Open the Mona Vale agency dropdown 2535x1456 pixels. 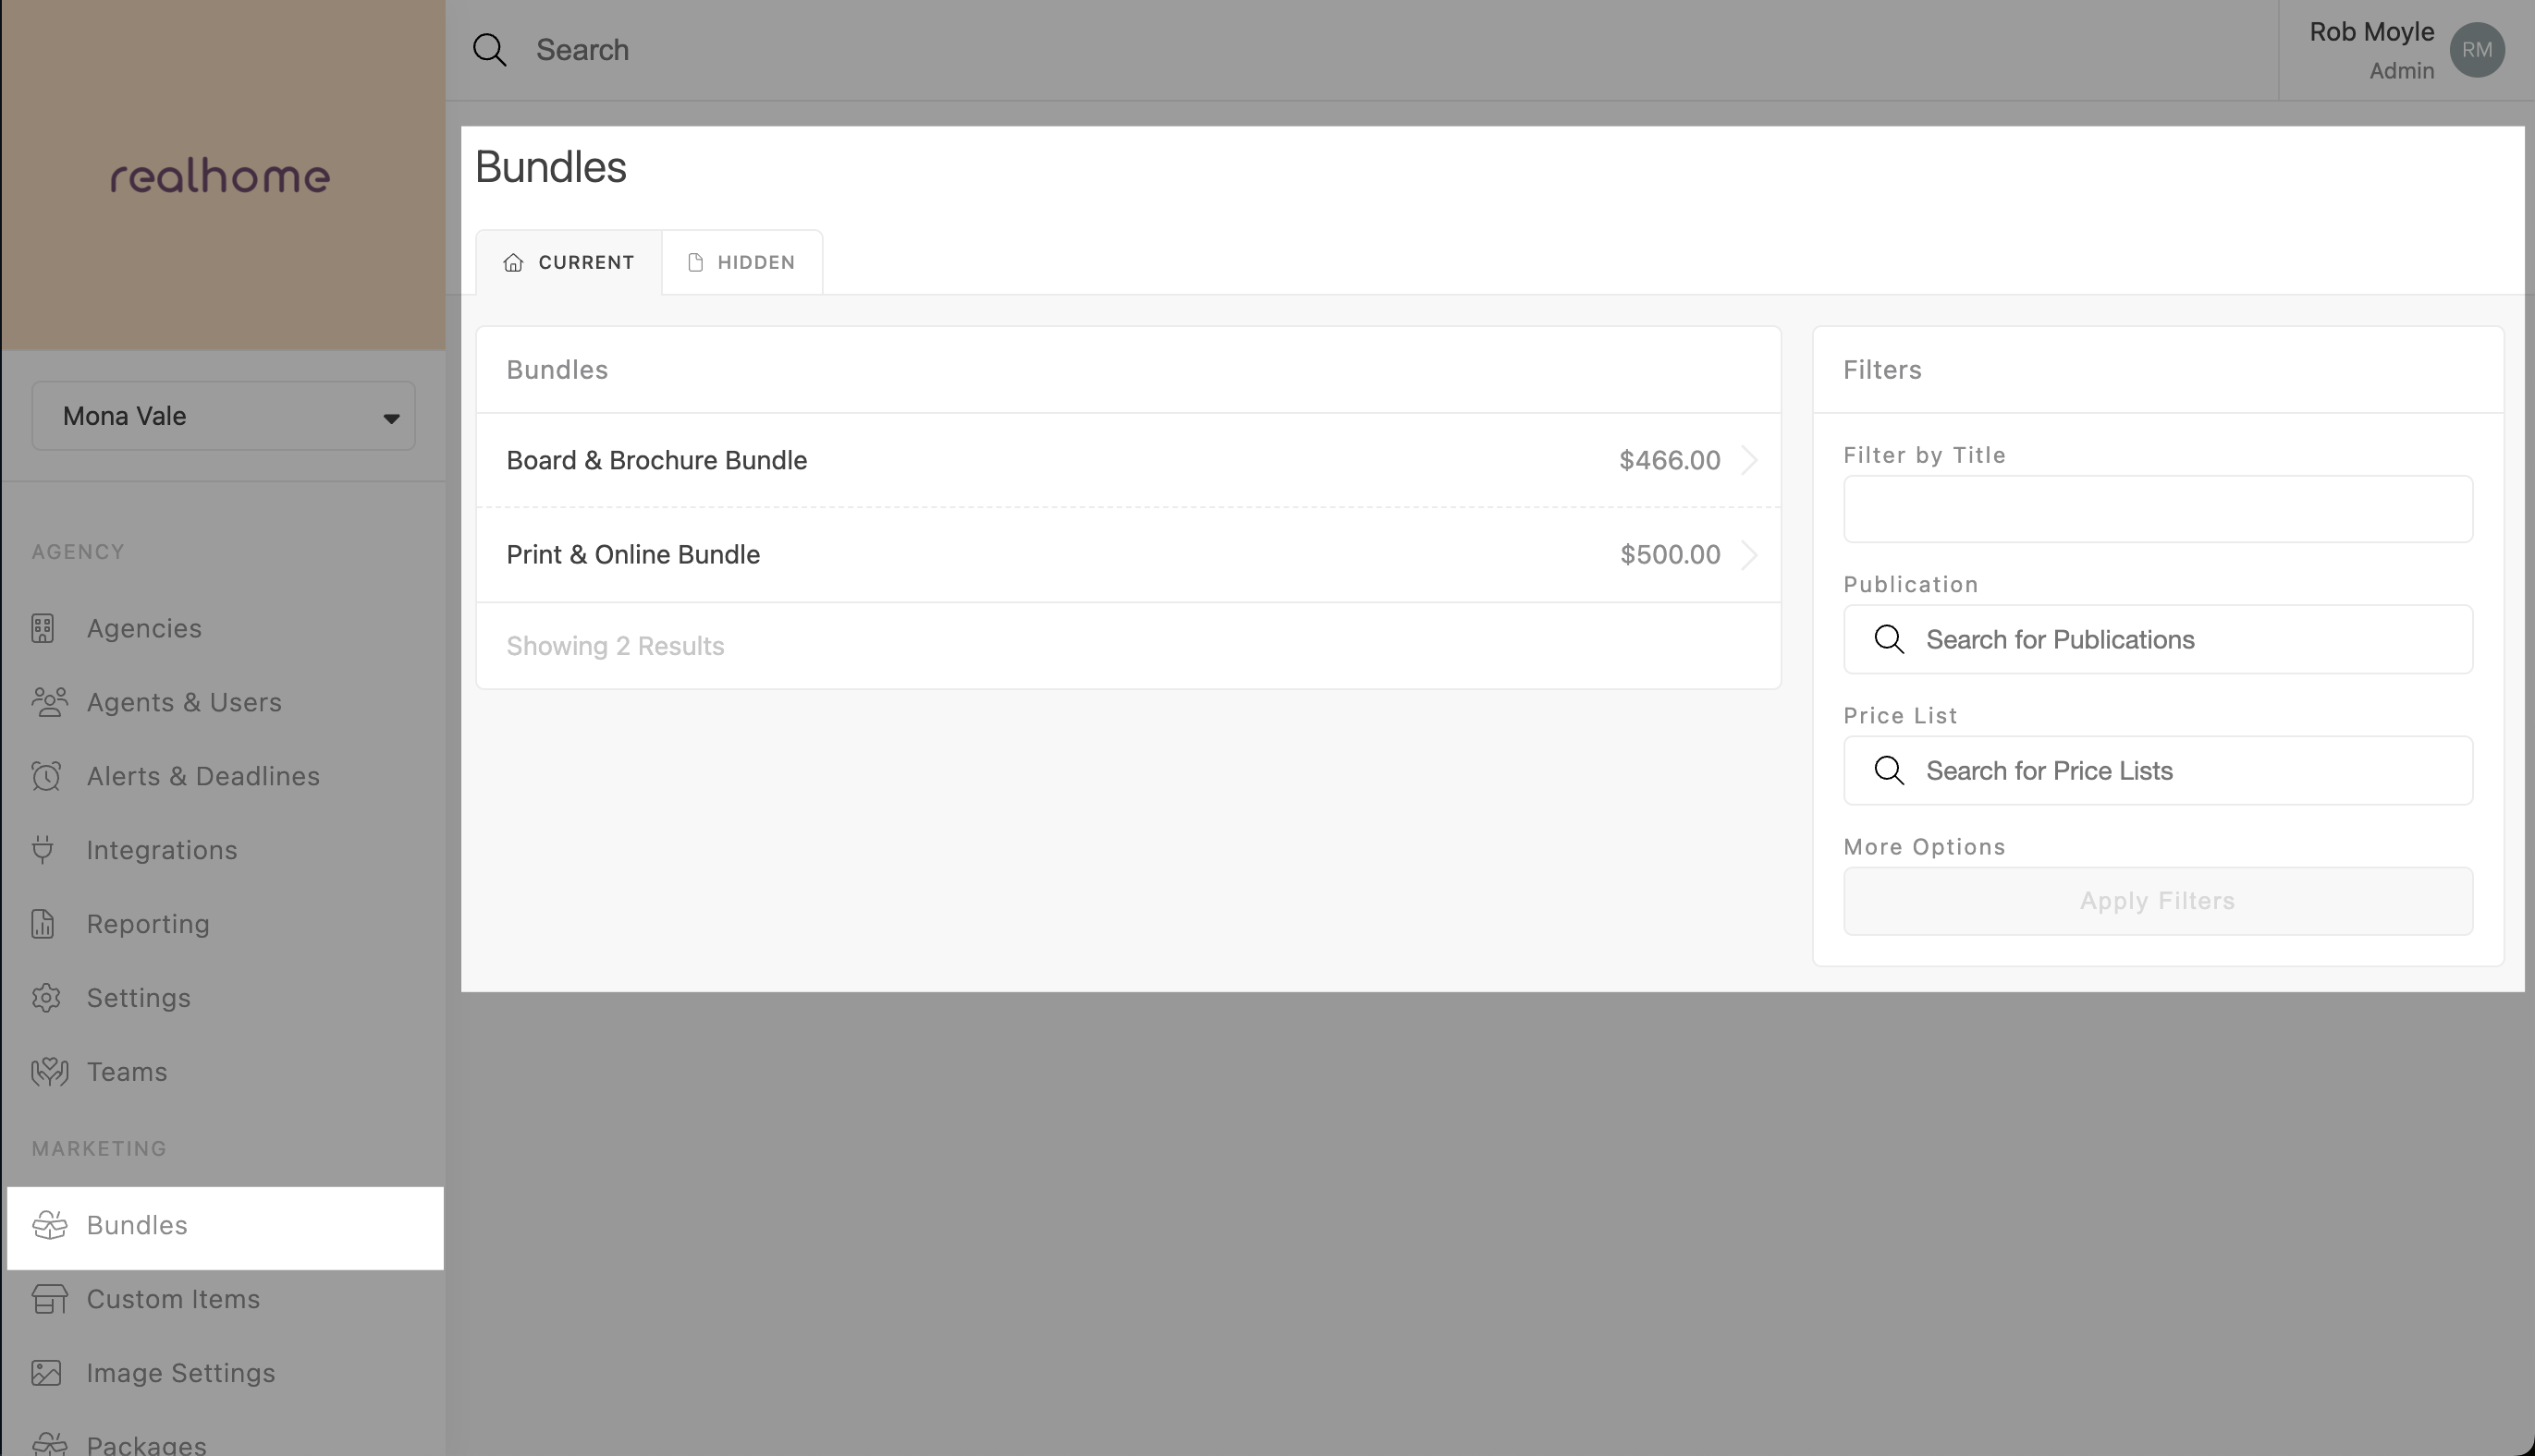pos(223,416)
